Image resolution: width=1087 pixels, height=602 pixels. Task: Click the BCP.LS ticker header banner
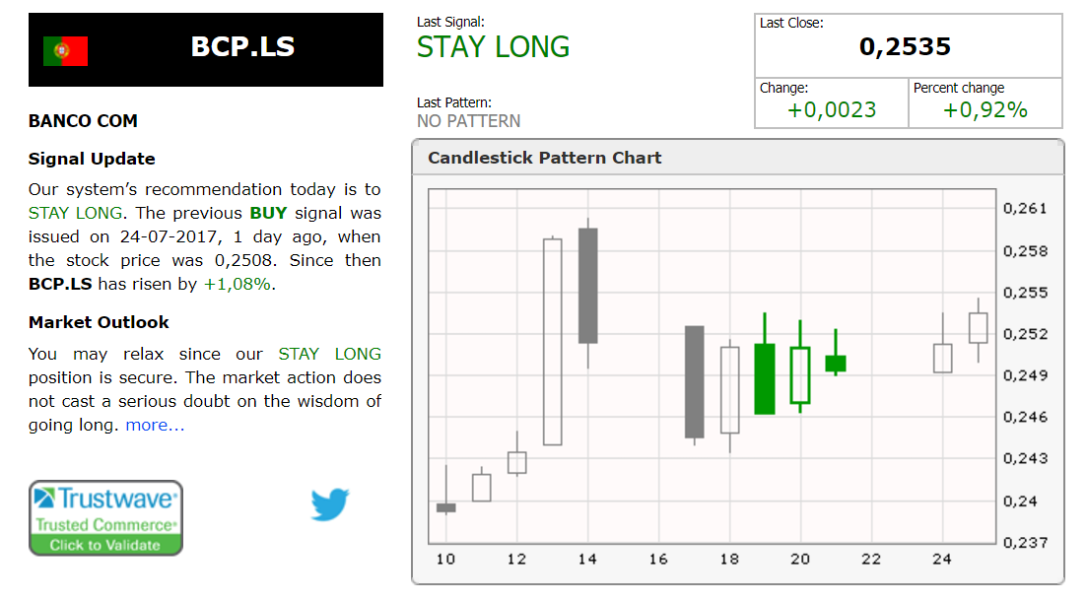(x=242, y=48)
